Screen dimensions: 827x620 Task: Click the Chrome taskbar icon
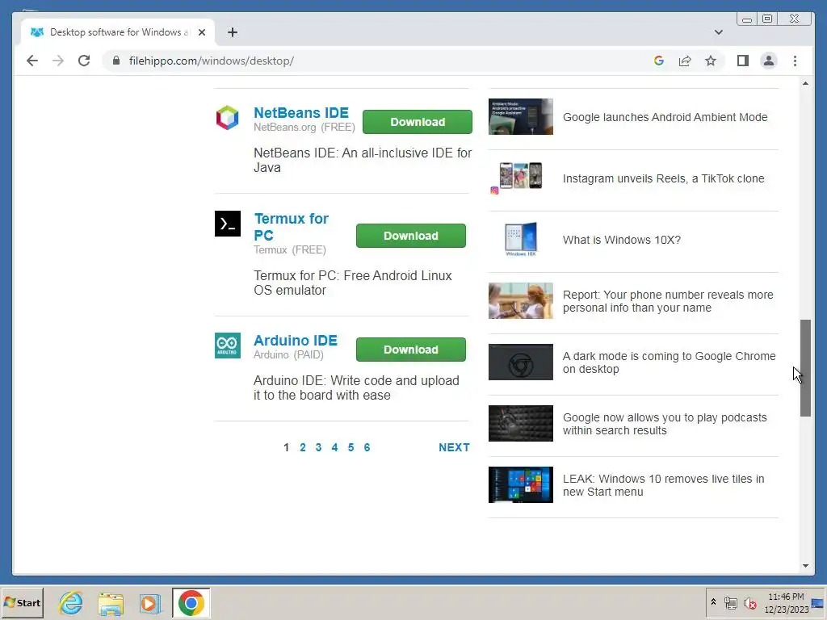point(191,602)
